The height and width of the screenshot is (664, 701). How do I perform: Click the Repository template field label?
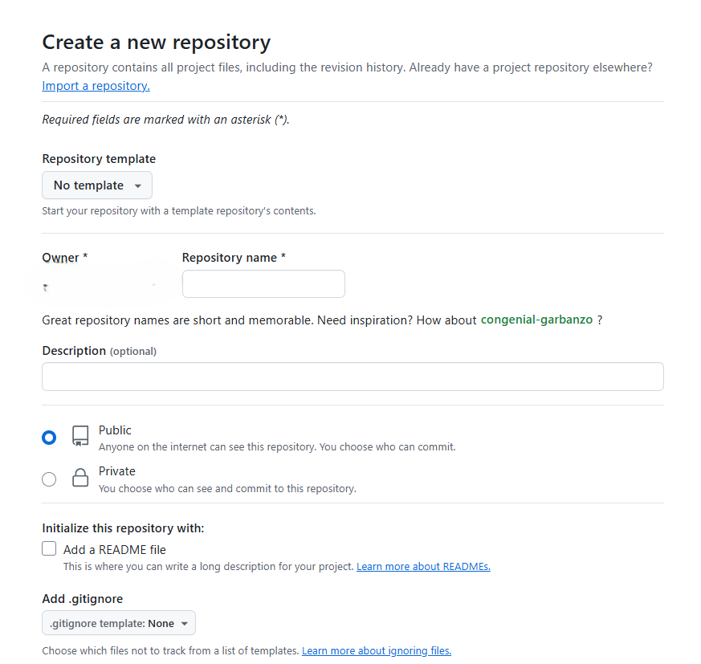point(99,159)
